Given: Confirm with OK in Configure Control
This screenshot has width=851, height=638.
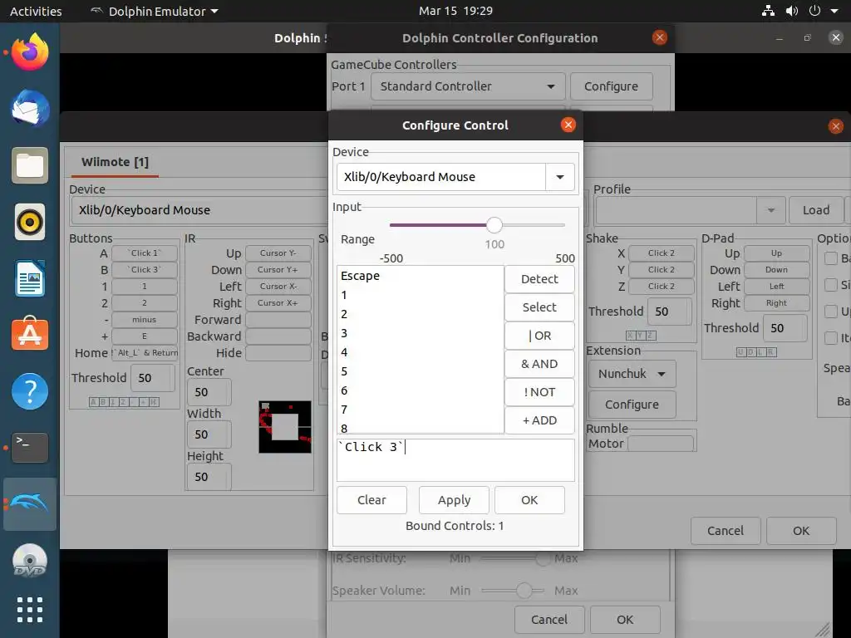Looking at the screenshot, I should (x=529, y=499).
